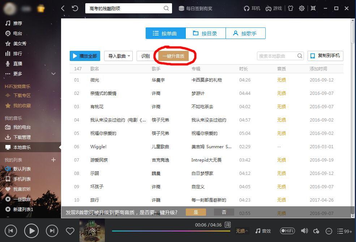Switch to mini mode with the shrink icon
Viewport: 356px width, 242px height.
[x=313, y=8]
